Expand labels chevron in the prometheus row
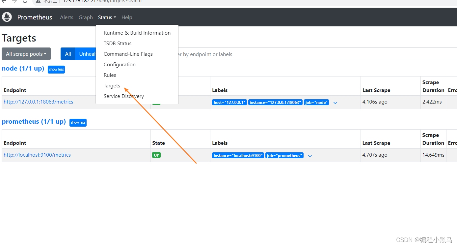Screen dimensions: 457x246 click(x=310, y=156)
